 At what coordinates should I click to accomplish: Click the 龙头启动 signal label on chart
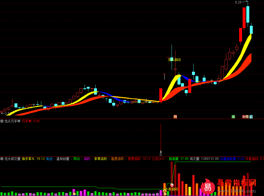[x=174, y=60]
